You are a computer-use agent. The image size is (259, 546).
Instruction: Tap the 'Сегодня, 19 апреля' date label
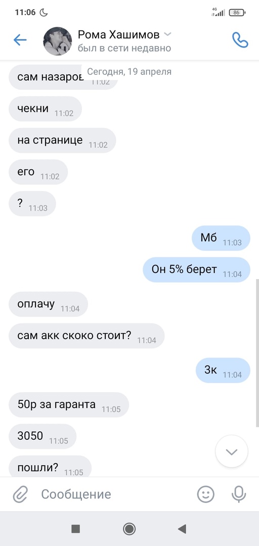(129, 72)
